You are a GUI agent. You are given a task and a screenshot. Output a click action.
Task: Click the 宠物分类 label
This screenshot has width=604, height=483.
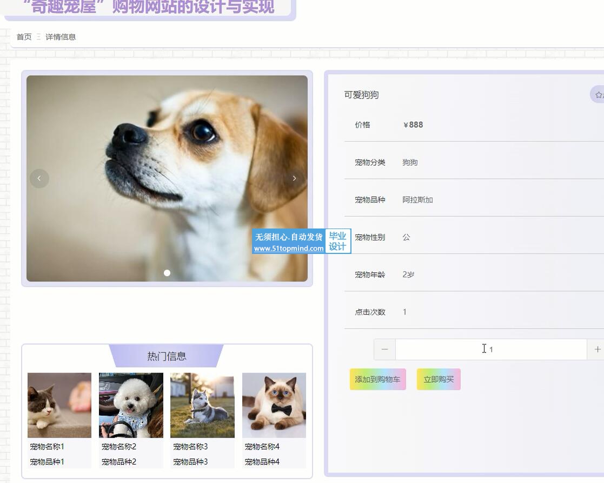(370, 162)
